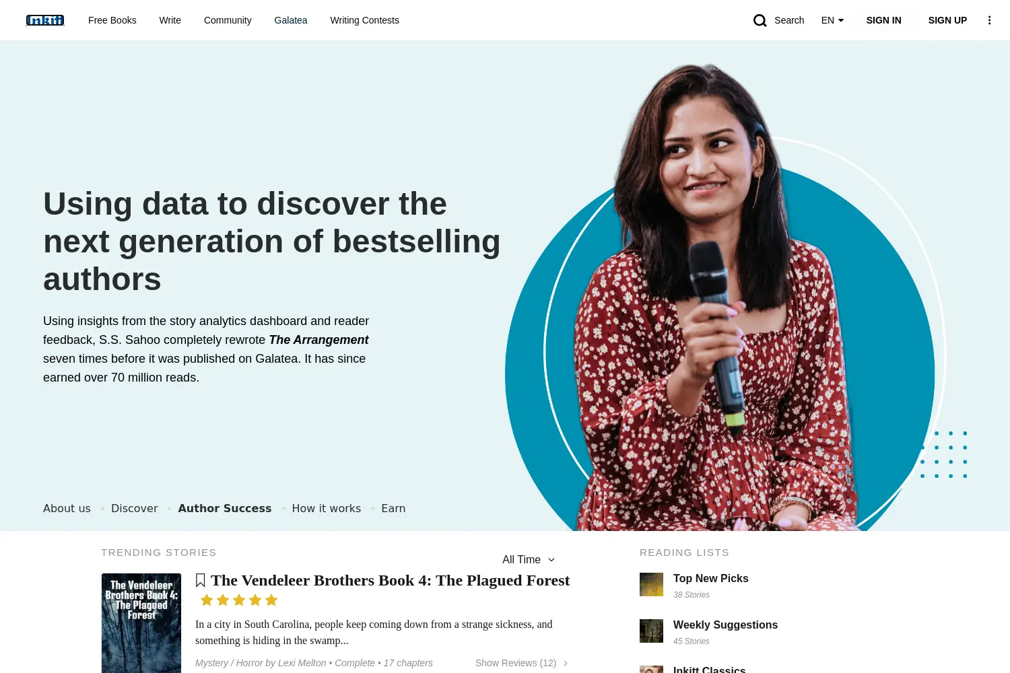1010x673 pixels.
Task: Go to the Galatea nav link
Action: [x=291, y=20]
